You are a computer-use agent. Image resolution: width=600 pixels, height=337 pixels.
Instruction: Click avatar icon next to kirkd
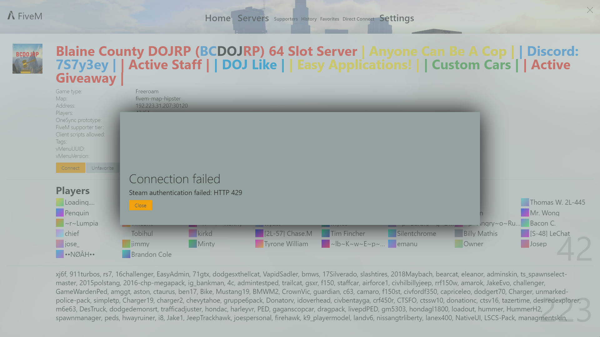(x=192, y=233)
